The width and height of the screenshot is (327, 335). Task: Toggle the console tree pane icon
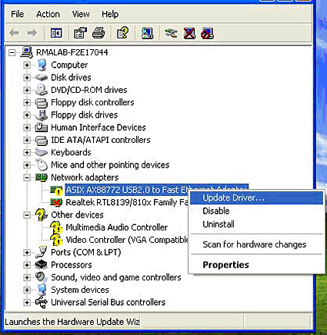56,33
